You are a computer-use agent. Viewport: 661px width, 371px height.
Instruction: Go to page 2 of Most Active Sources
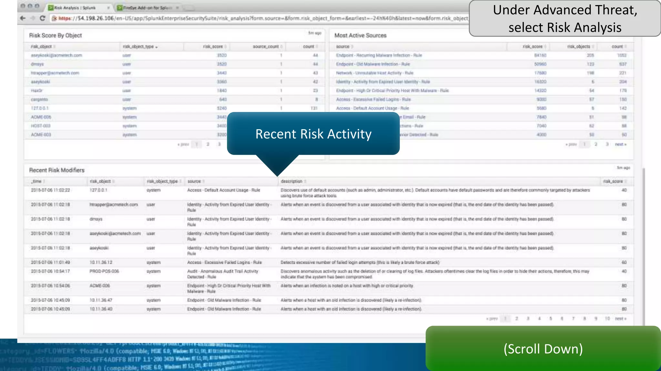tap(596, 144)
